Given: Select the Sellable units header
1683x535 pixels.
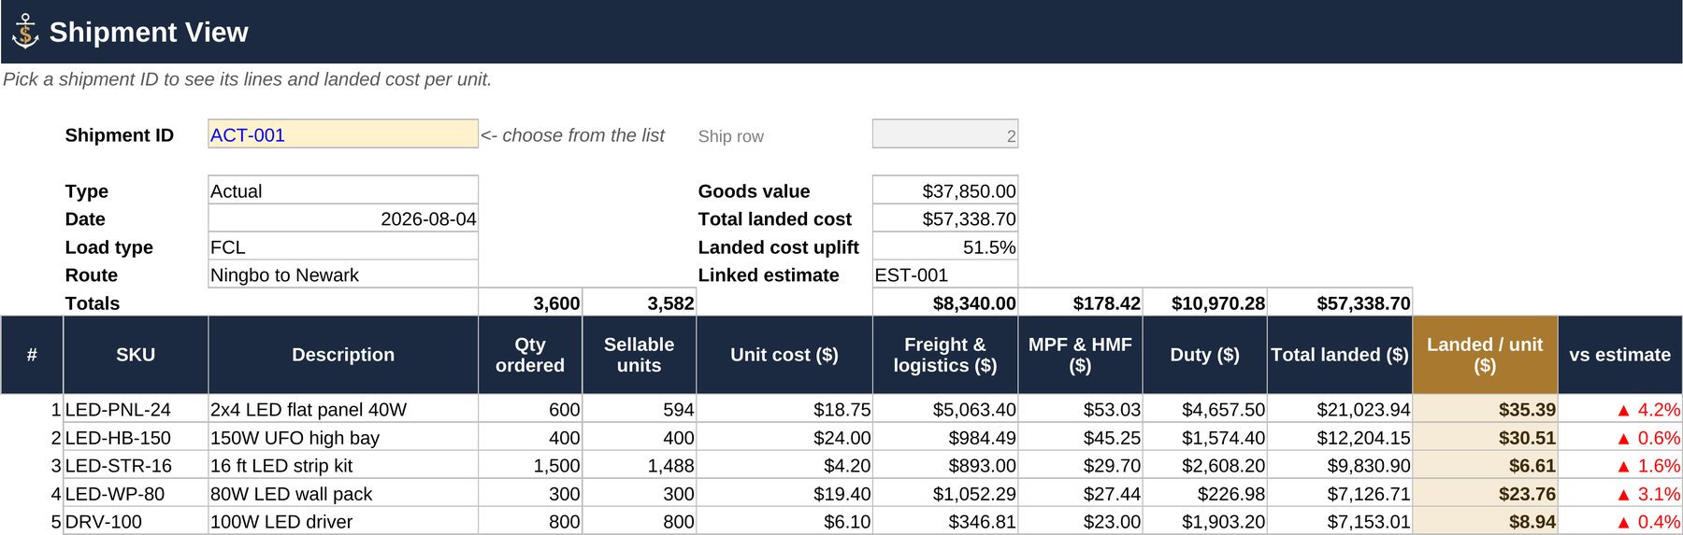Looking at the screenshot, I should pos(640,355).
